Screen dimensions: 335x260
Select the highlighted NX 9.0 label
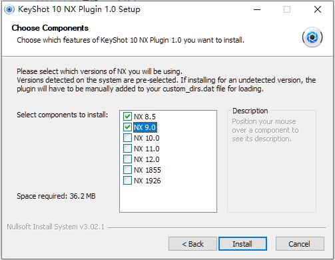(x=145, y=127)
